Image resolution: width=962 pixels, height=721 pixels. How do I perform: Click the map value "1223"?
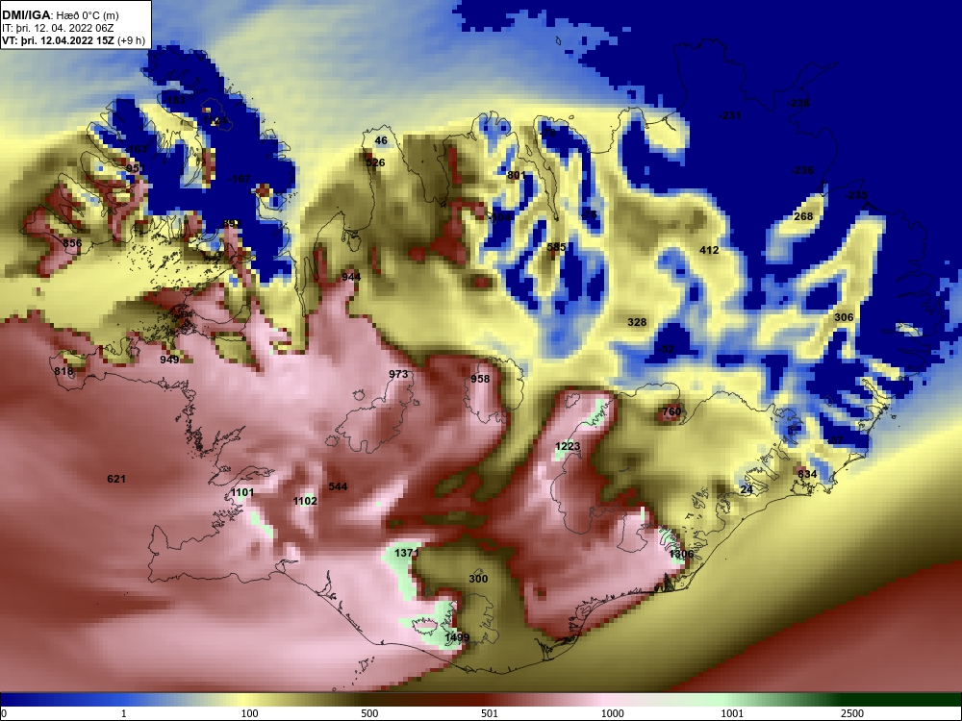coord(568,446)
